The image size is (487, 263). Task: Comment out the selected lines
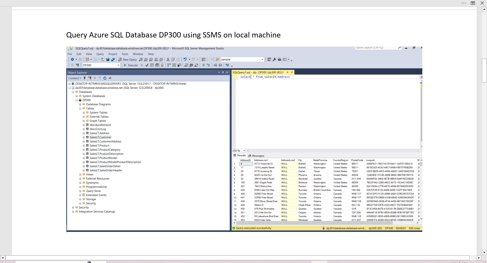(203, 65)
